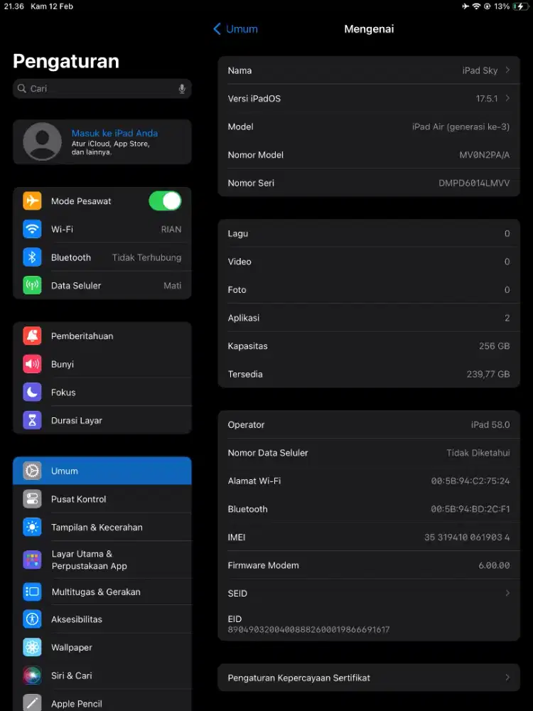This screenshot has width=533, height=711.
Task: Tap the Firmware Modem 6.00.00 value
Action: click(x=494, y=565)
